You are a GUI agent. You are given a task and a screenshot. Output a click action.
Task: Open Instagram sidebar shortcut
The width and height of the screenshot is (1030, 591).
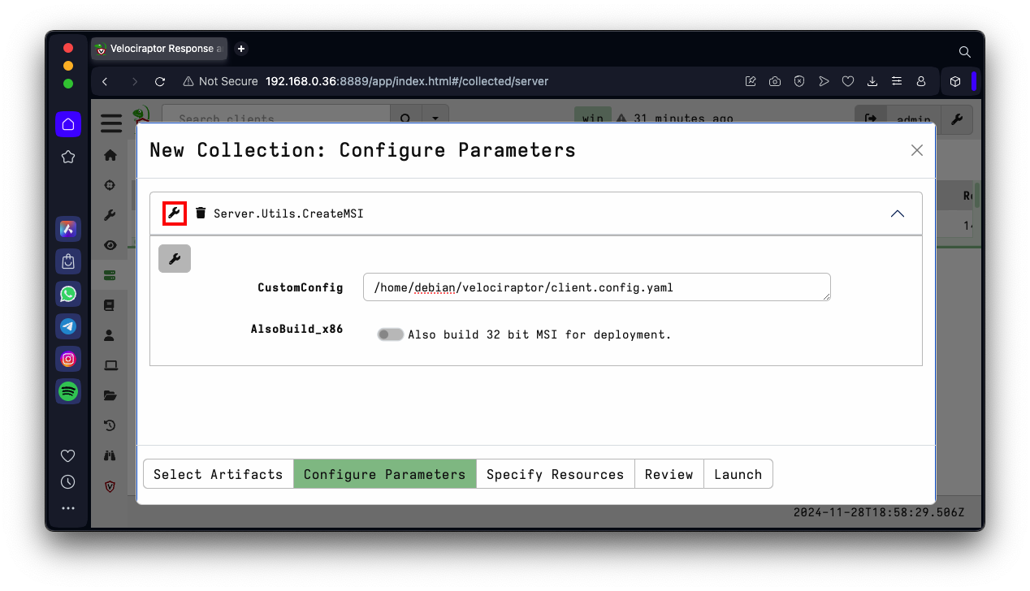click(x=68, y=359)
